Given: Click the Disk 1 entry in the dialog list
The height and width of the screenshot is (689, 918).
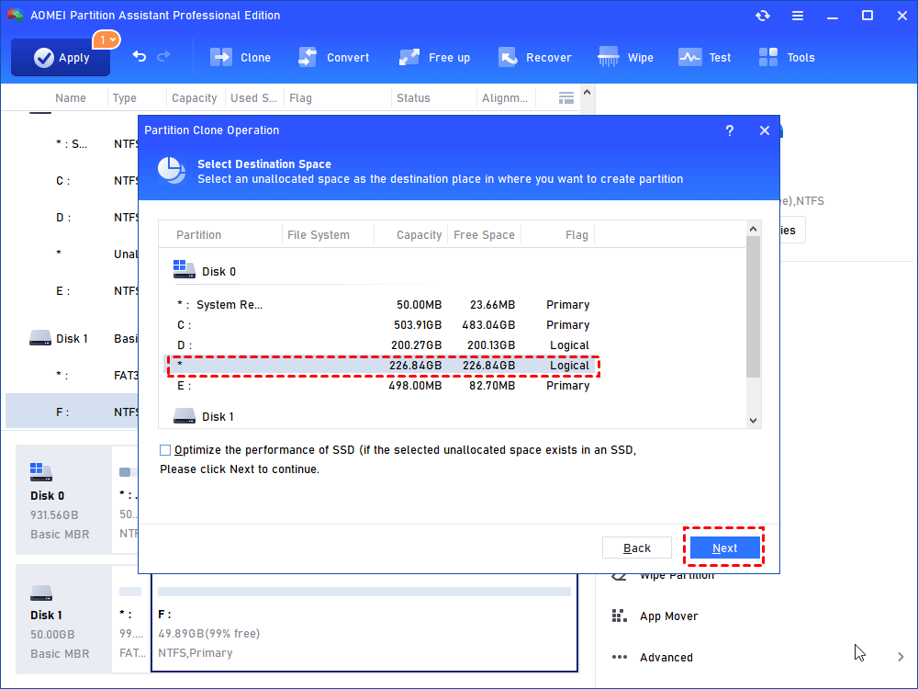Looking at the screenshot, I should (204, 416).
